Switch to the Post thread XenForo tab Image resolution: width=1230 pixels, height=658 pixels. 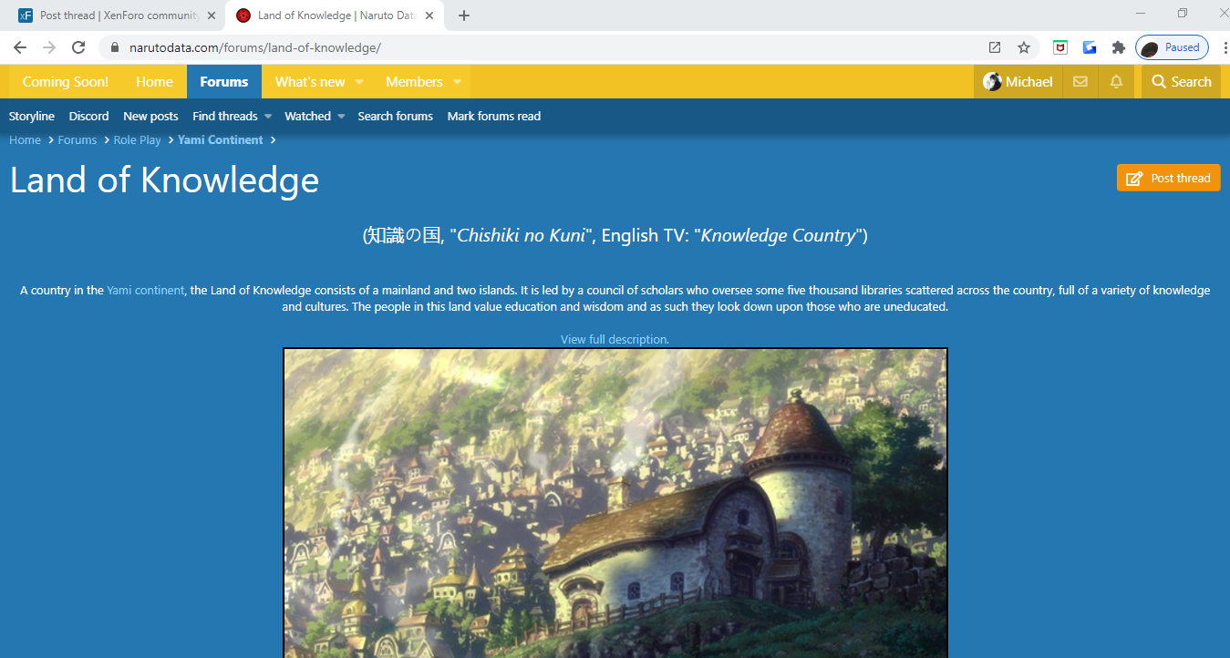point(118,15)
